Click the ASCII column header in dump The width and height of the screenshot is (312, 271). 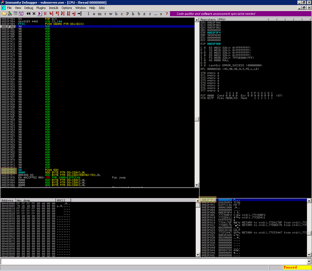pos(63,200)
